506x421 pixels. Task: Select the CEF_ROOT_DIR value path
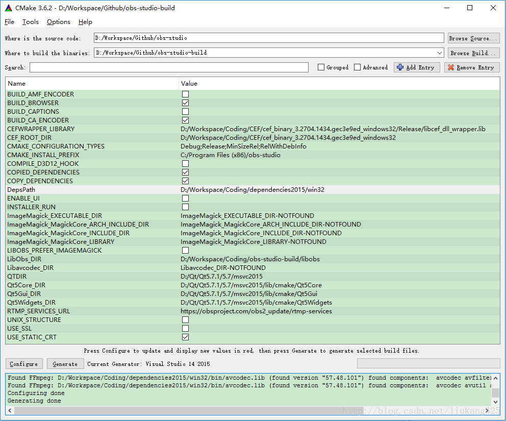(x=288, y=138)
